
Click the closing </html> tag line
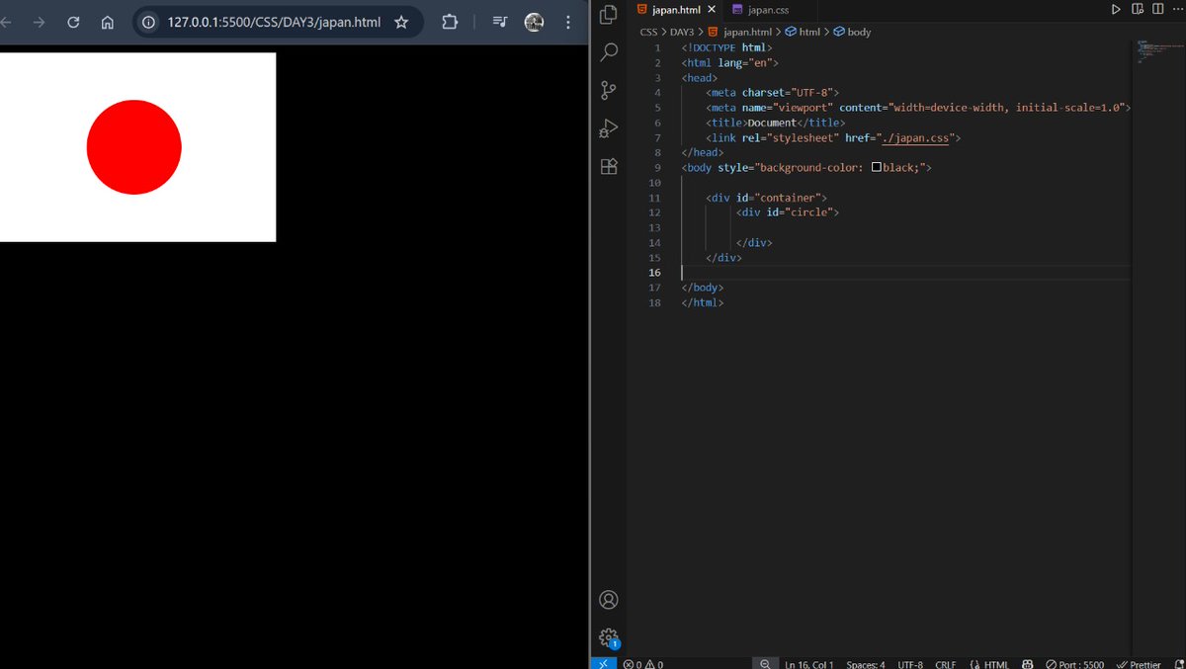(x=703, y=302)
